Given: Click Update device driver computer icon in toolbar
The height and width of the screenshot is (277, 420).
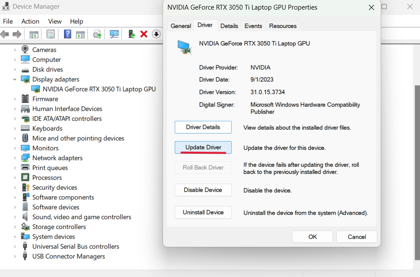Looking at the screenshot, I should click(132, 34).
